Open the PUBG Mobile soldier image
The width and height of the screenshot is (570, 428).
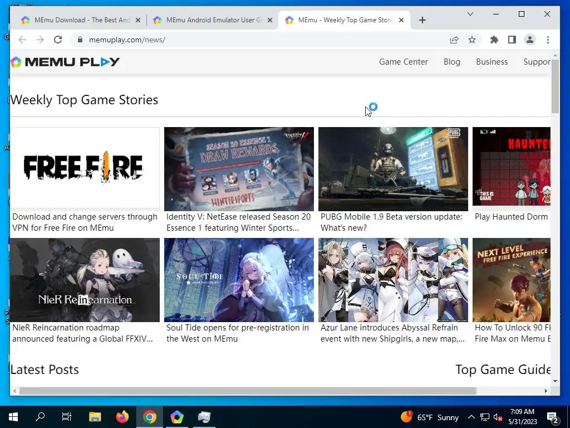pos(393,169)
